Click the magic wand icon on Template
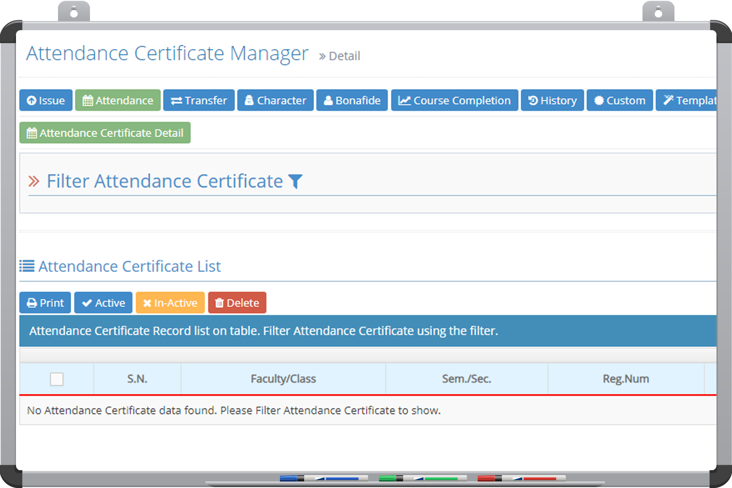Viewport: 732px width, 488px height. (x=669, y=100)
